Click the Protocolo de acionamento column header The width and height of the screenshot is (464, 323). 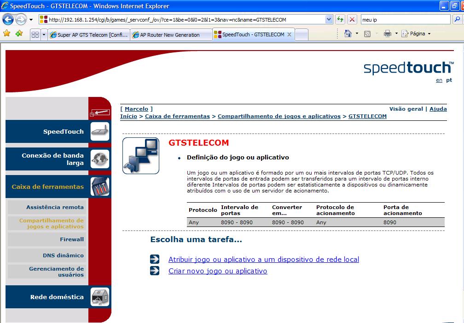tap(335, 210)
